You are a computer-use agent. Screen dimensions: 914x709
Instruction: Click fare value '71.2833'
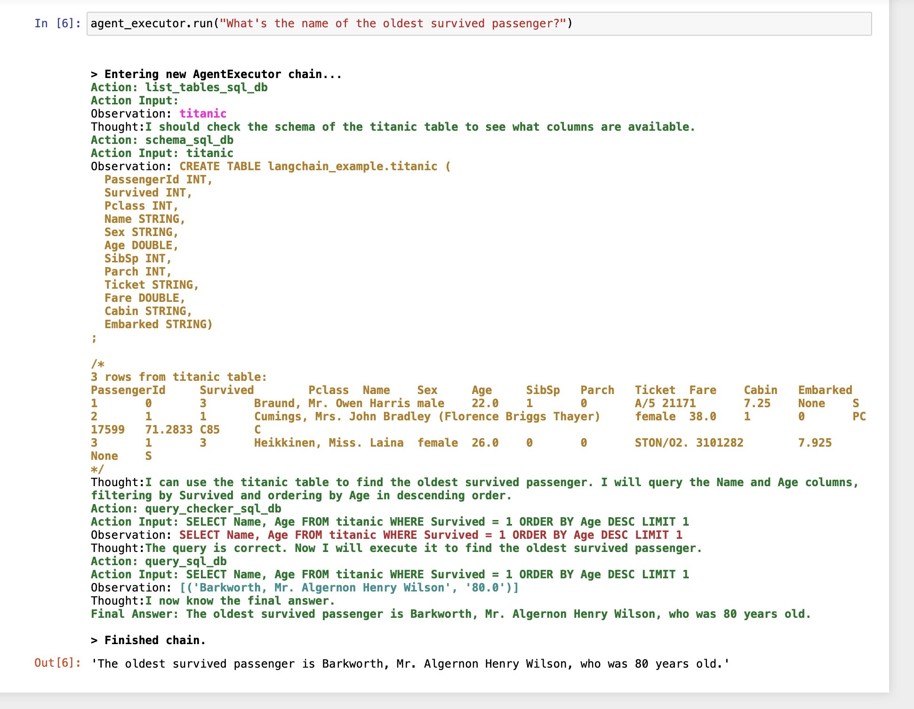coord(169,430)
